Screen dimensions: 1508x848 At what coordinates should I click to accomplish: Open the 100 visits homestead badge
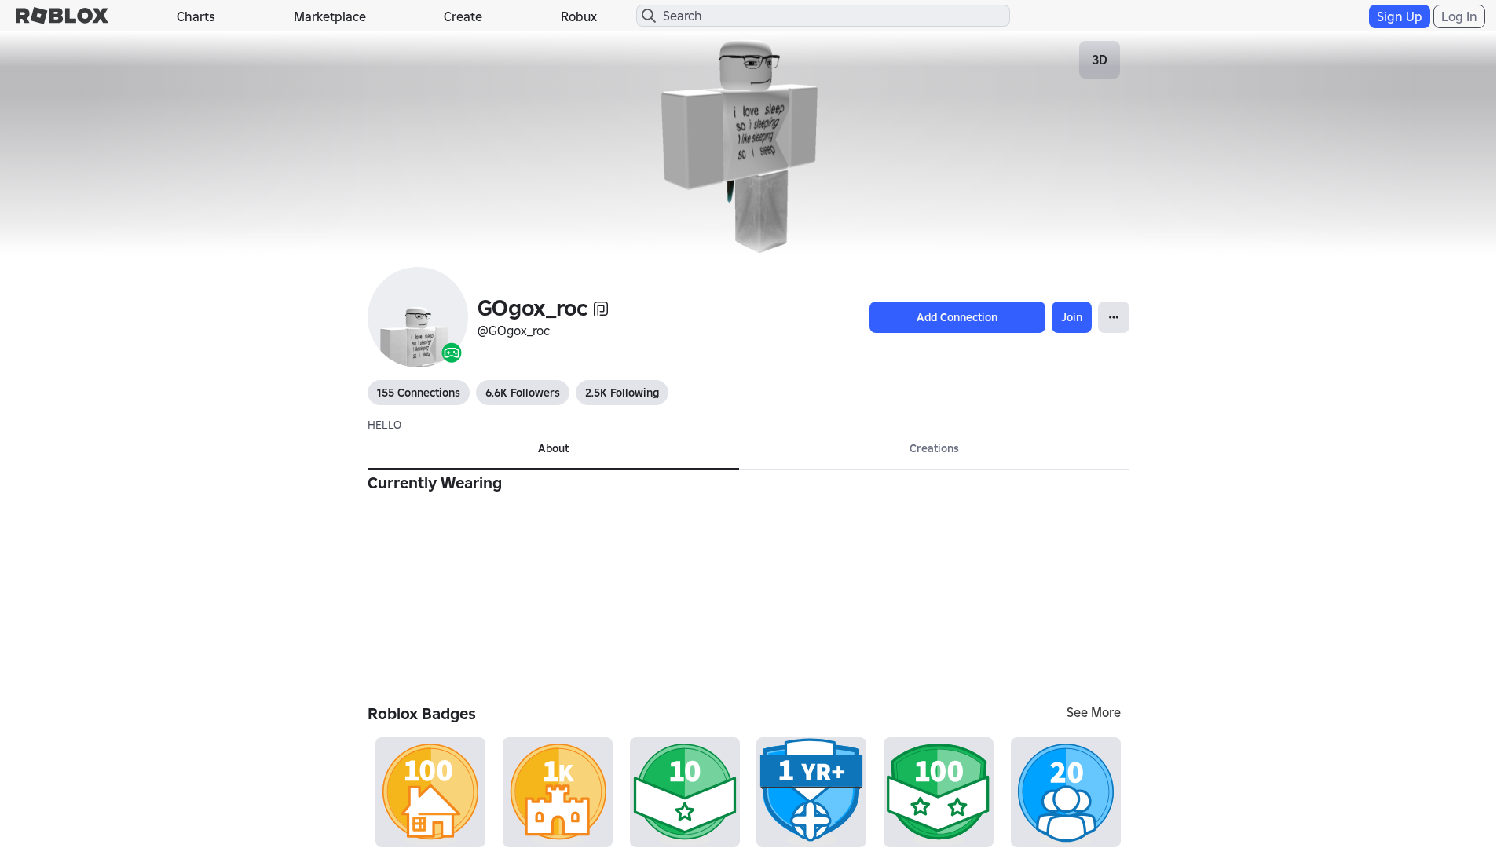point(430,791)
